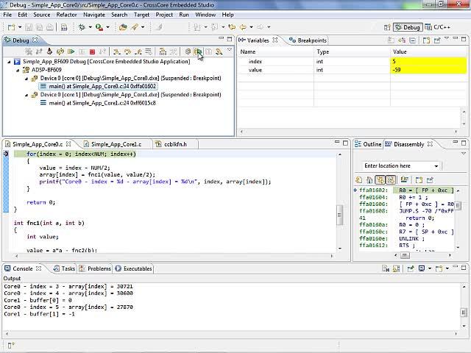This screenshot has height=353, width=471.
Task: Open the Back history dropdown arrow
Action: point(251,27)
